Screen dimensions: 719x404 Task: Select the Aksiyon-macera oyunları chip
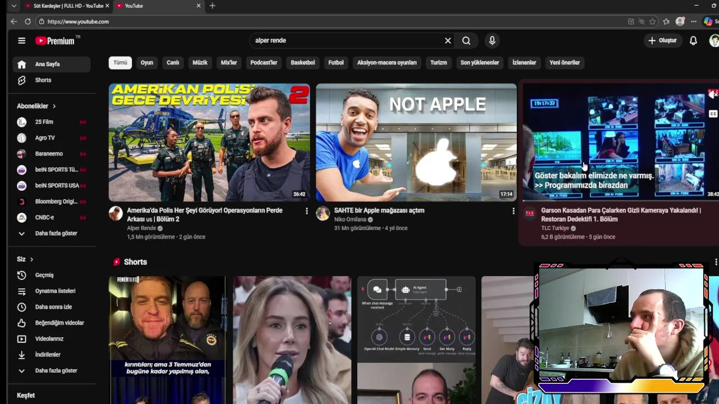click(387, 62)
